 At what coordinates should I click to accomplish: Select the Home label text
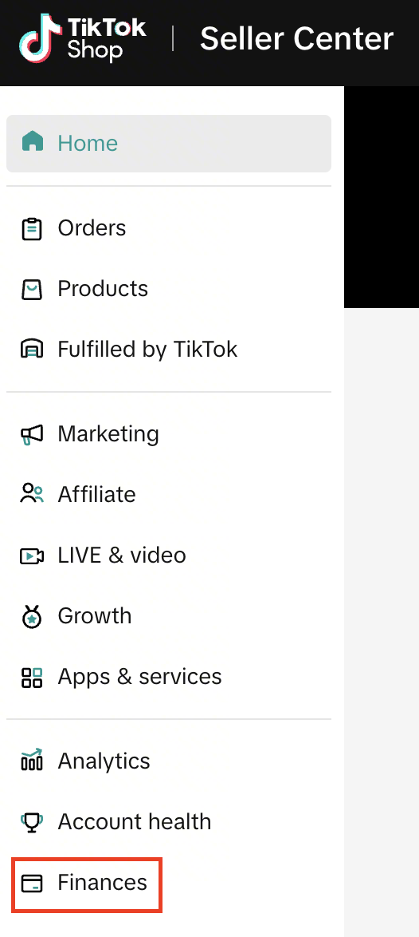coord(88,143)
